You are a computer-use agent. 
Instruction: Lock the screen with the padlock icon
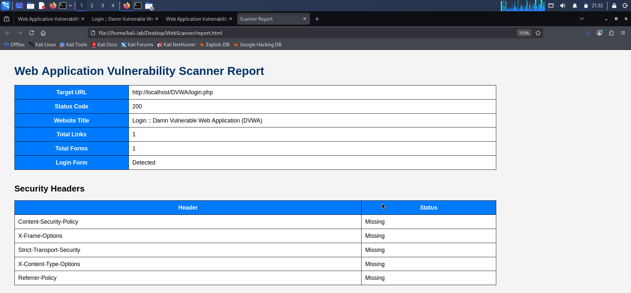614,6
